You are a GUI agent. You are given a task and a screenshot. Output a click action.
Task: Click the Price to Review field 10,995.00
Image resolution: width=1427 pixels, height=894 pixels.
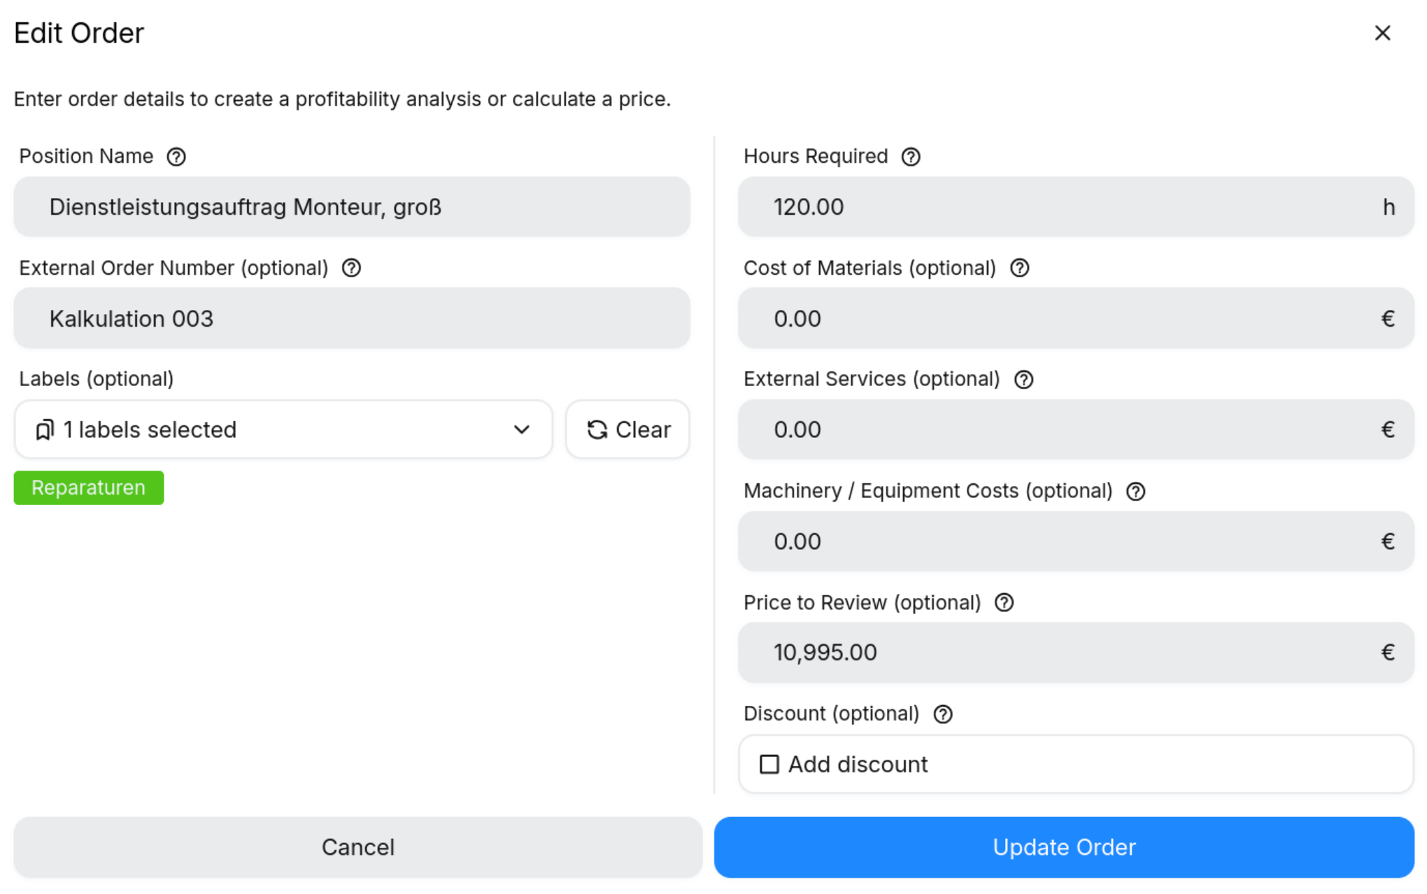(x=1076, y=653)
